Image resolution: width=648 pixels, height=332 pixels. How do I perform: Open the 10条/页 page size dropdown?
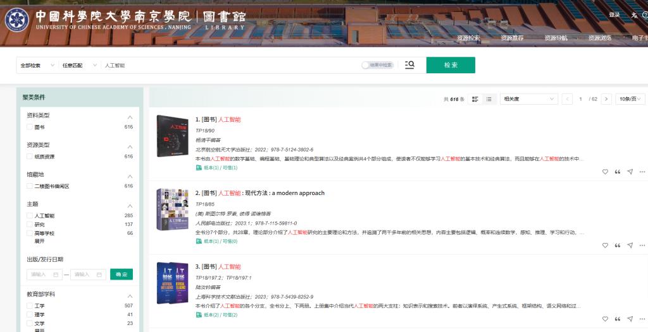[x=630, y=99]
